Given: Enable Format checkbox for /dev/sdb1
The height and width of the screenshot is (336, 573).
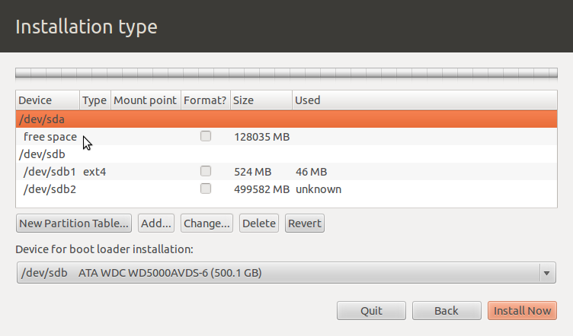Looking at the screenshot, I should click(x=205, y=172).
